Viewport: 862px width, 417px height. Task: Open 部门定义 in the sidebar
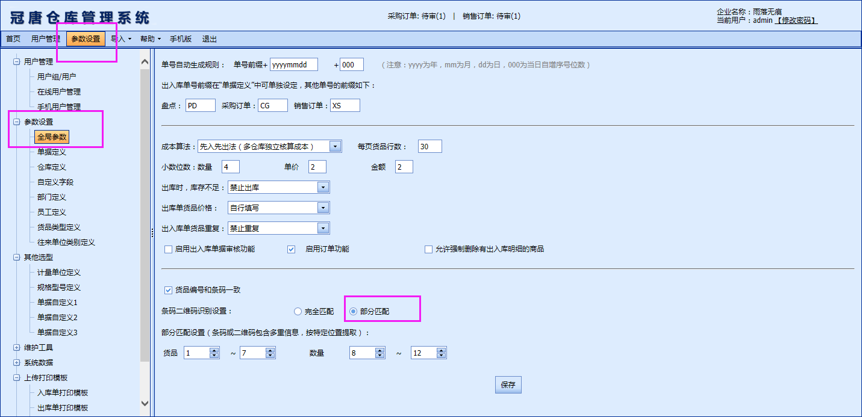coord(52,197)
